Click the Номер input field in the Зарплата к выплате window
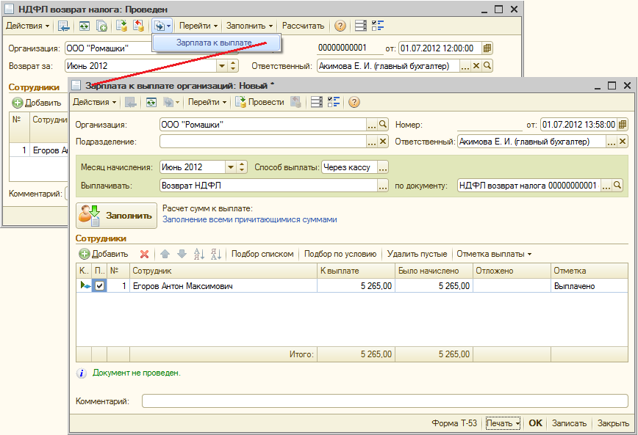The height and width of the screenshot is (435, 638). tap(490, 125)
